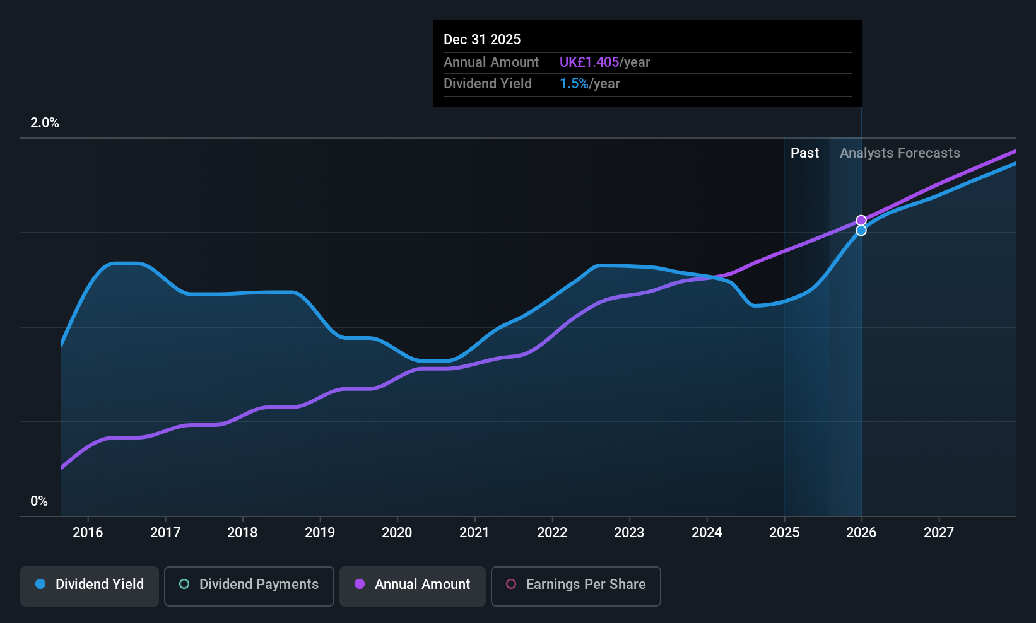Click the 2018 x-axis year label
The height and width of the screenshot is (623, 1036).
[242, 533]
